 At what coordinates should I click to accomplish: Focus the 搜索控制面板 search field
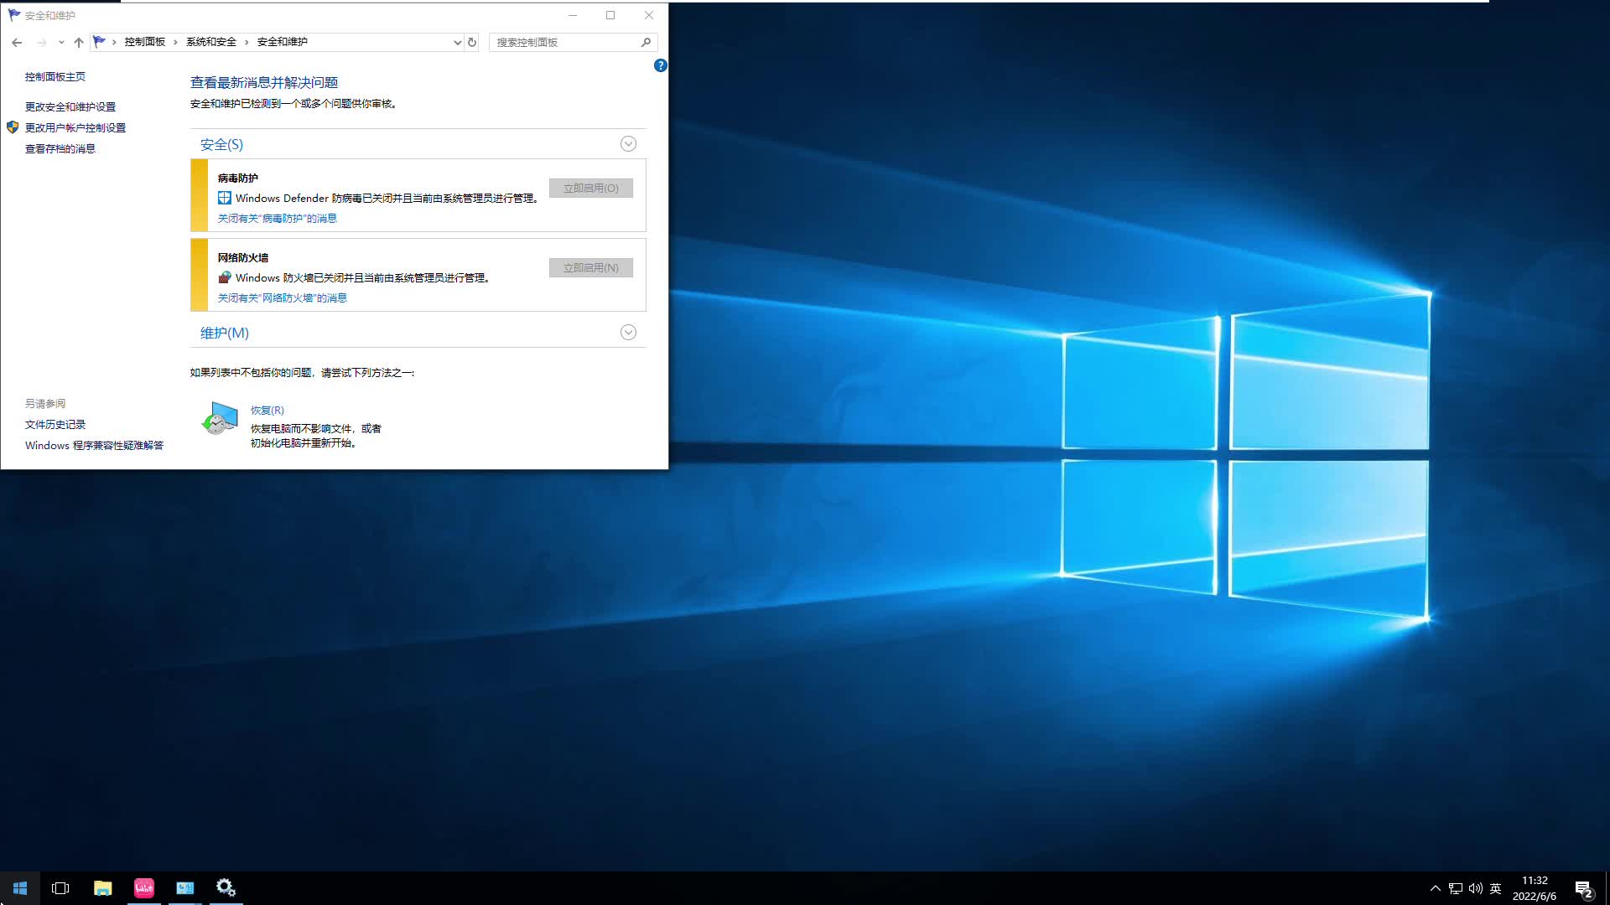pos(564,42)
